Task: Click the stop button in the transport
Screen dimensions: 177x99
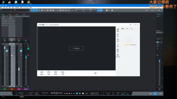Action: [77, 93]
